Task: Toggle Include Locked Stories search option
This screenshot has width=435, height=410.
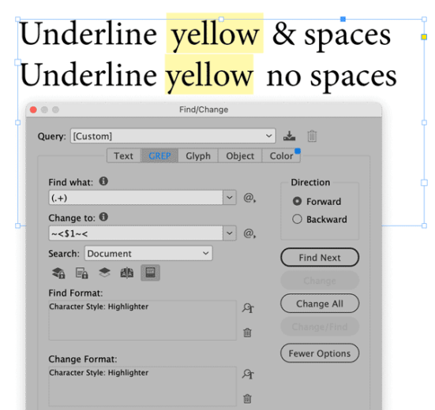Action: point(82,273)
